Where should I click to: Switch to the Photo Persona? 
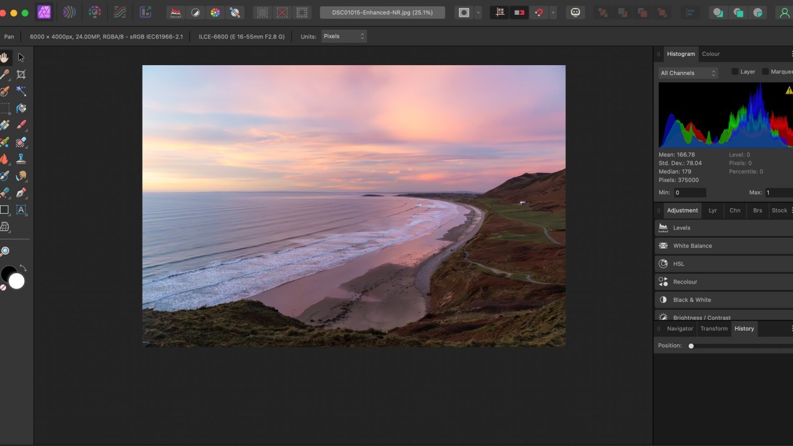point(44,12)
